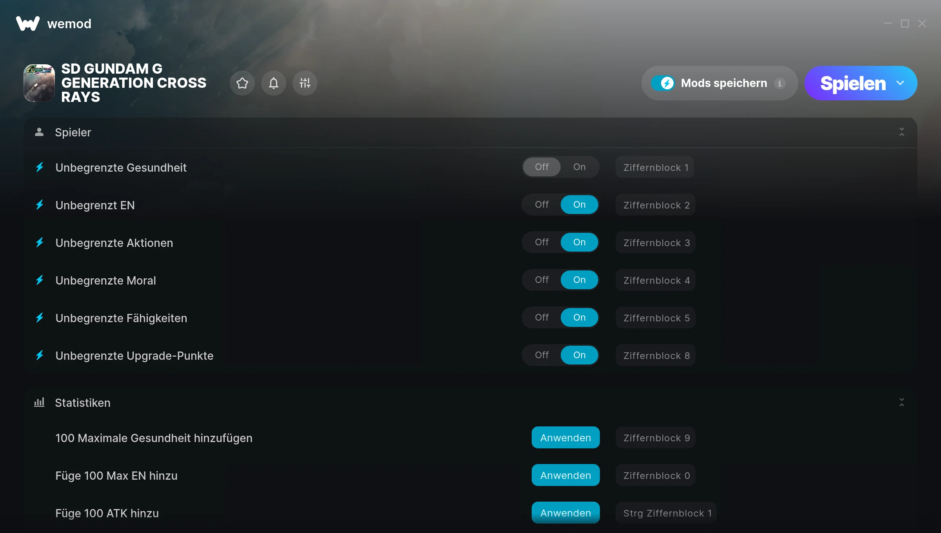Click the SD Gundam game thumbnail
Image resolution: width=941 pixels, height=533 pixels.
point(39,83)
